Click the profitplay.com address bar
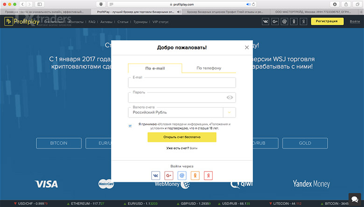 (182, 4)
